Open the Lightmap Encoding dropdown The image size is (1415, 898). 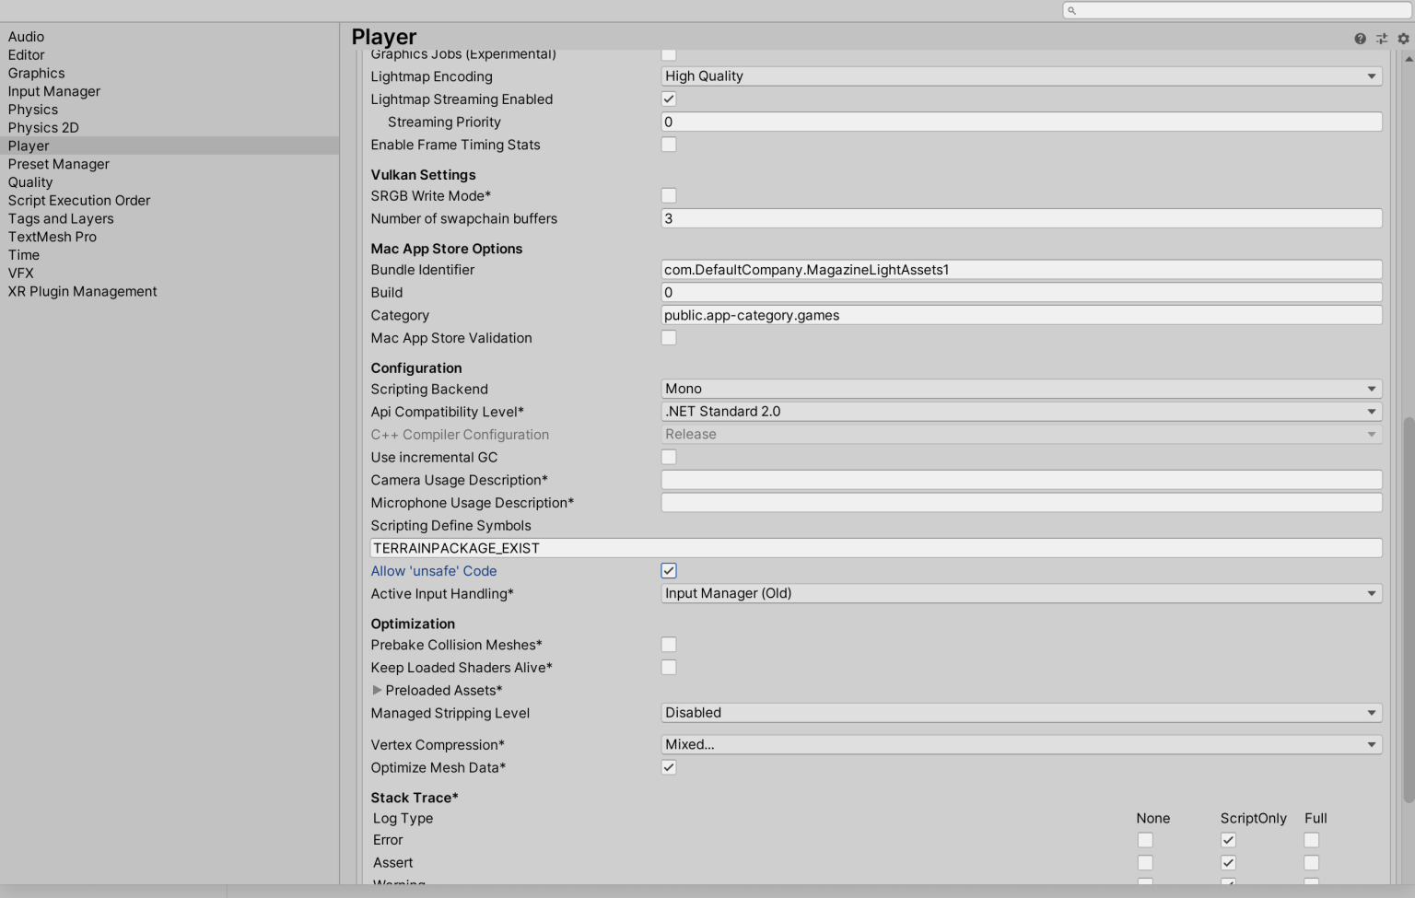coord(1021,76)
